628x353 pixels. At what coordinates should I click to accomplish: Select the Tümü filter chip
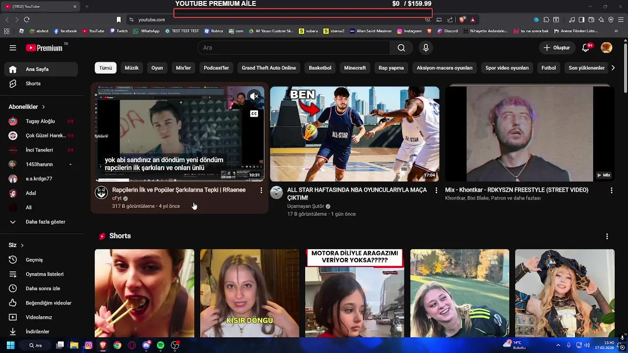pos(105,68)
